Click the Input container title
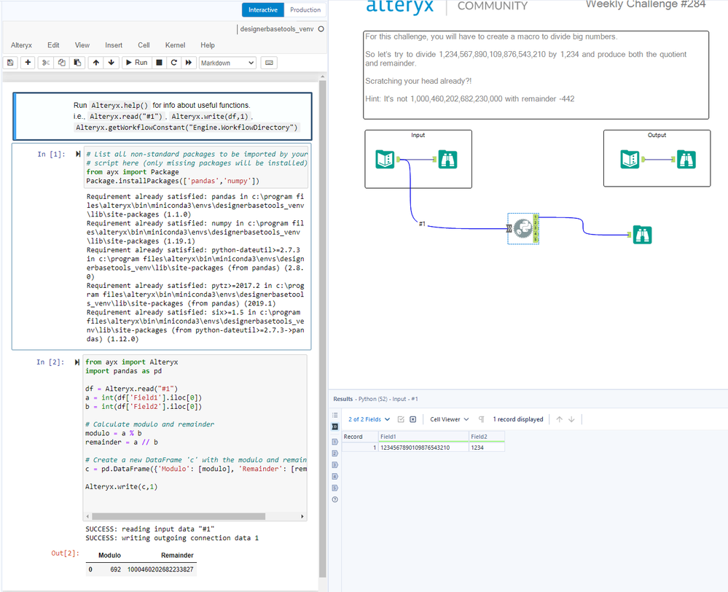The height and width of the screenshot is (592, 728). click(418, 135)
